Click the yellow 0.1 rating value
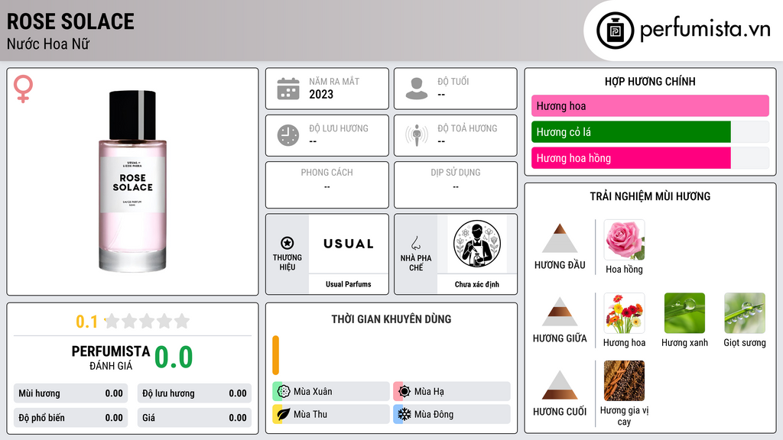This screenshot has height=440, width=783. click(86, 322)
